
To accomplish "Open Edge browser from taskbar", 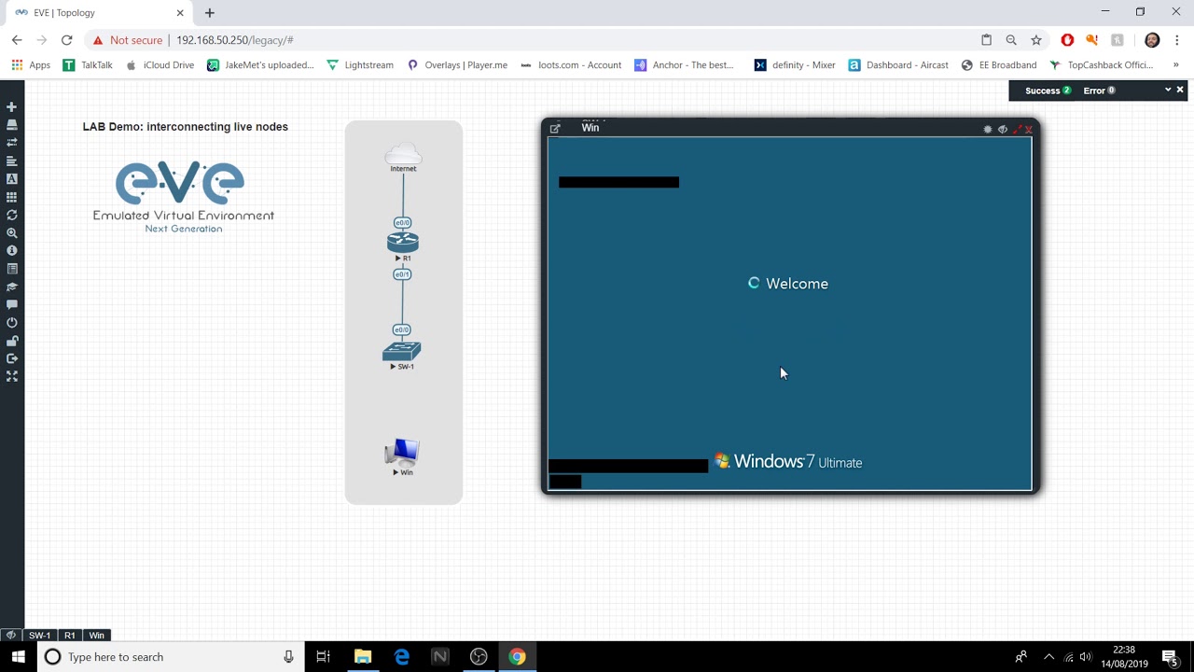I will 402,657.
